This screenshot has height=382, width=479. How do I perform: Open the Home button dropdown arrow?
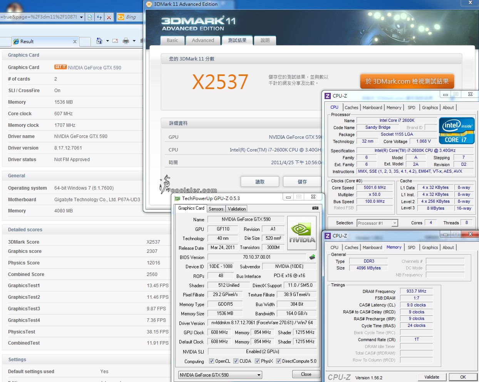pos(107,41)
